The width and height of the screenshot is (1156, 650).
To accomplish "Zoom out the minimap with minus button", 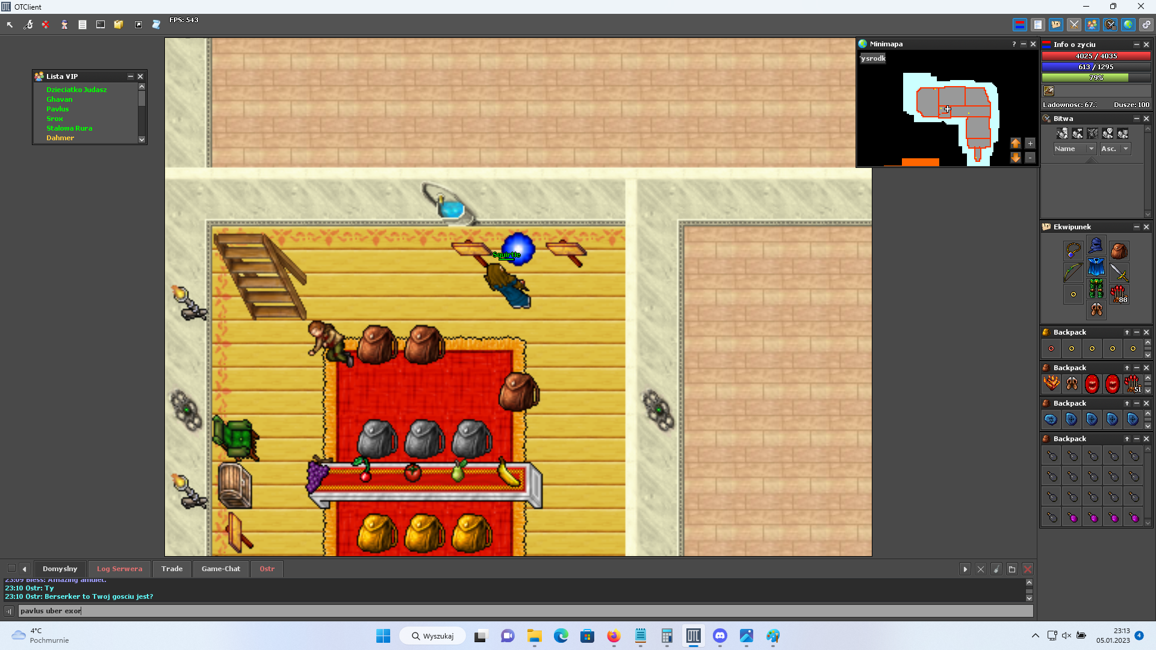I will pyautogui.click(x=1030, y=158).
